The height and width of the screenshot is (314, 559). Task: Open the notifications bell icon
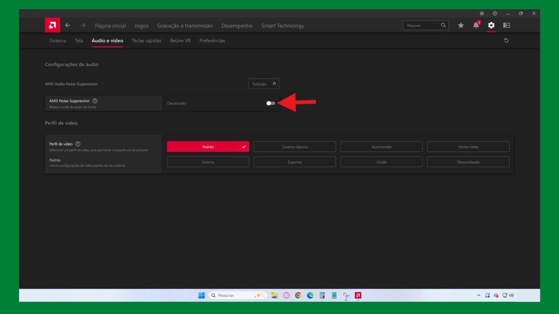tap(476, 26)
